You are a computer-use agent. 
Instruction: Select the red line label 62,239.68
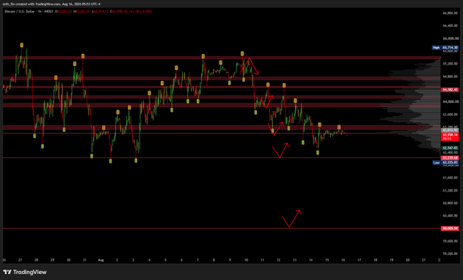tap(450, 158)
